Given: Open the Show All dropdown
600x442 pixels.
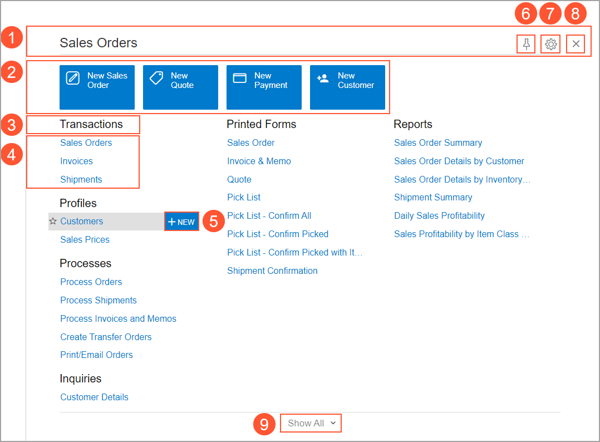Looking at the screenshot, I should pyautogui.click(x=310, y=423).
